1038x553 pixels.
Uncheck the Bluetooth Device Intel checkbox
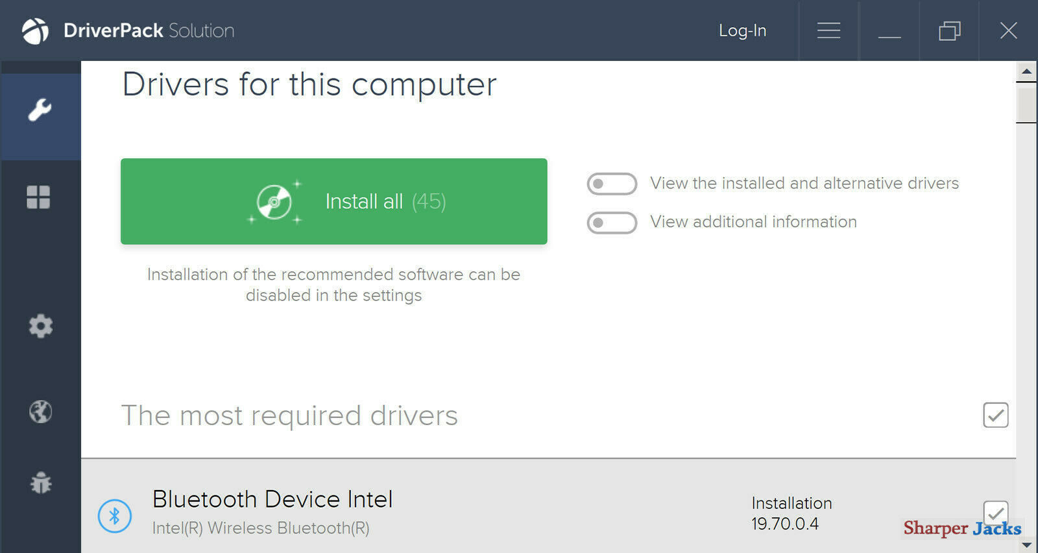click(x=995, y=513)
